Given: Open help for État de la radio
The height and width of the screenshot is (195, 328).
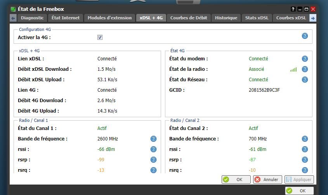Looking at the screenshot, I should [x=305, y=69].
